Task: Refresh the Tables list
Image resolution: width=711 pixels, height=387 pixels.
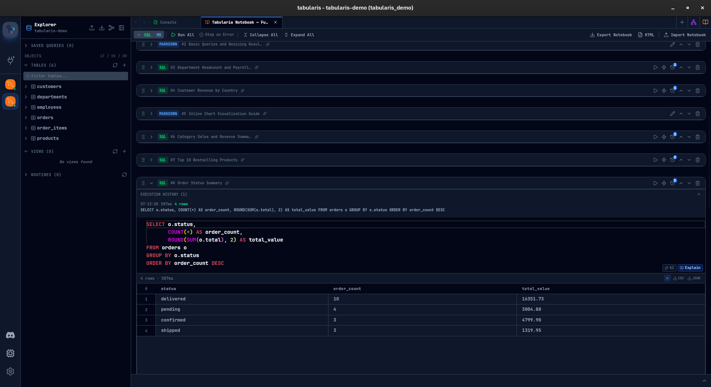Action: pos(115,65)
